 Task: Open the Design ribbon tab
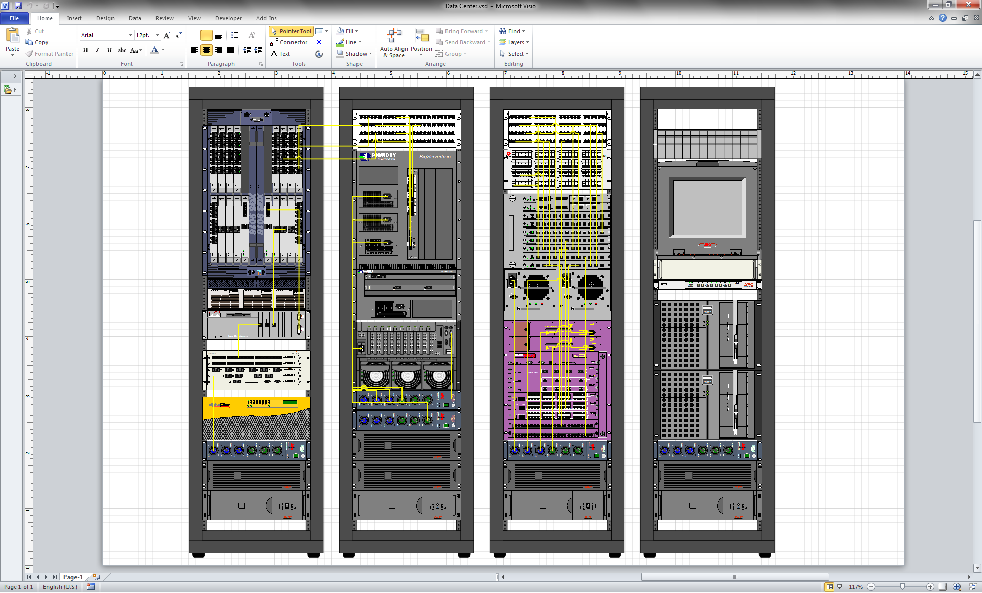click(x=105, y=18)
